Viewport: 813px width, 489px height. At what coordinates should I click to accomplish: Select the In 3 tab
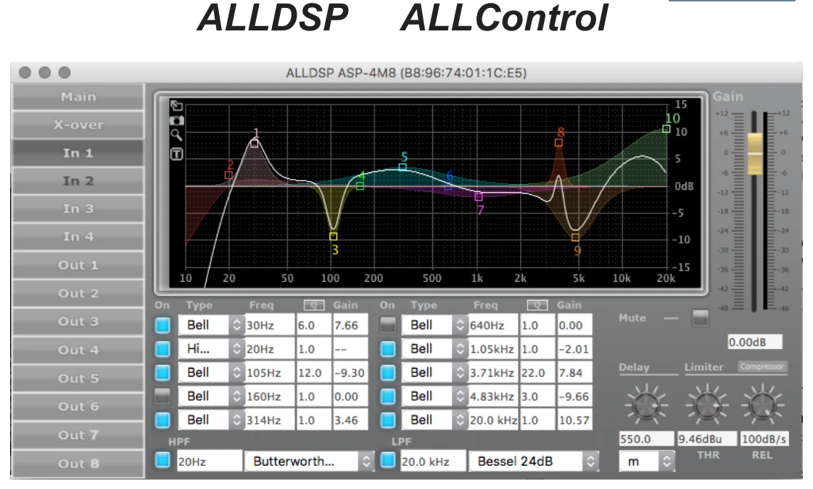[x=78, y=209]
